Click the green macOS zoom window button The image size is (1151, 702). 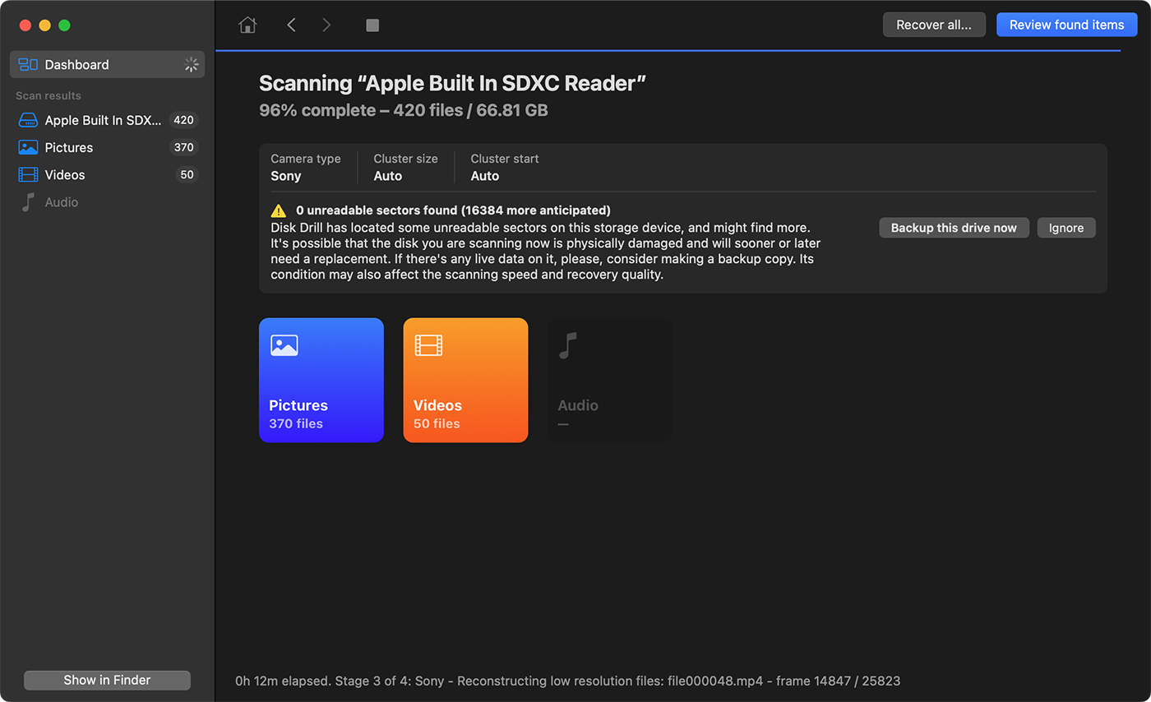[x=64, y=25]
